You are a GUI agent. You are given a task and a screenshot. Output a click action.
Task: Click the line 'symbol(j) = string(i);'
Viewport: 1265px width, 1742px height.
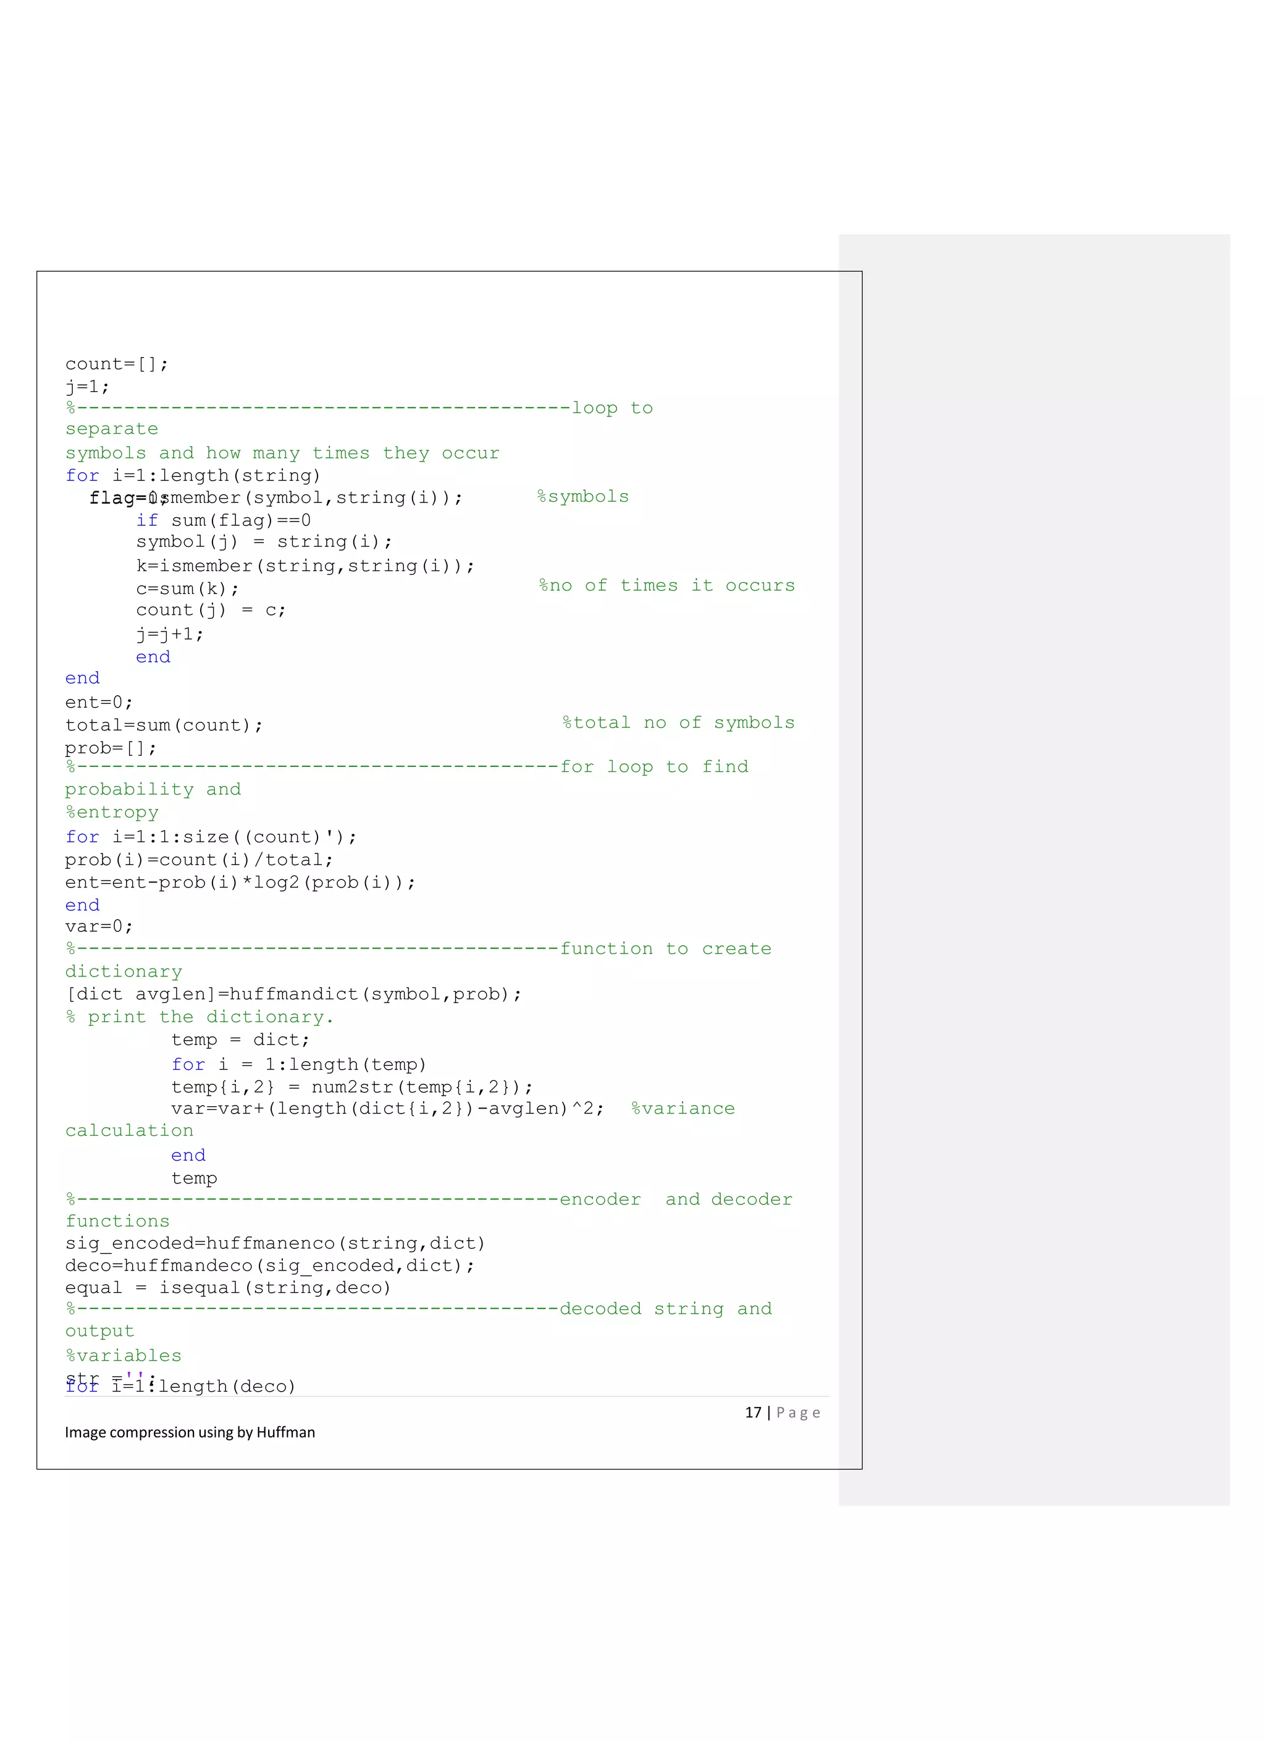[264, 543]
